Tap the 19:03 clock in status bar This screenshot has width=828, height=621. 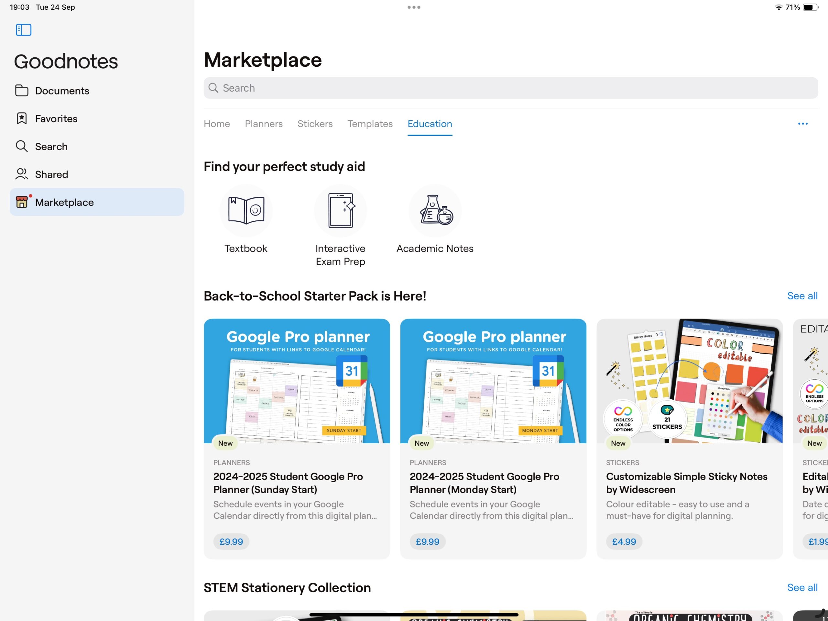(x=19, y=7)
